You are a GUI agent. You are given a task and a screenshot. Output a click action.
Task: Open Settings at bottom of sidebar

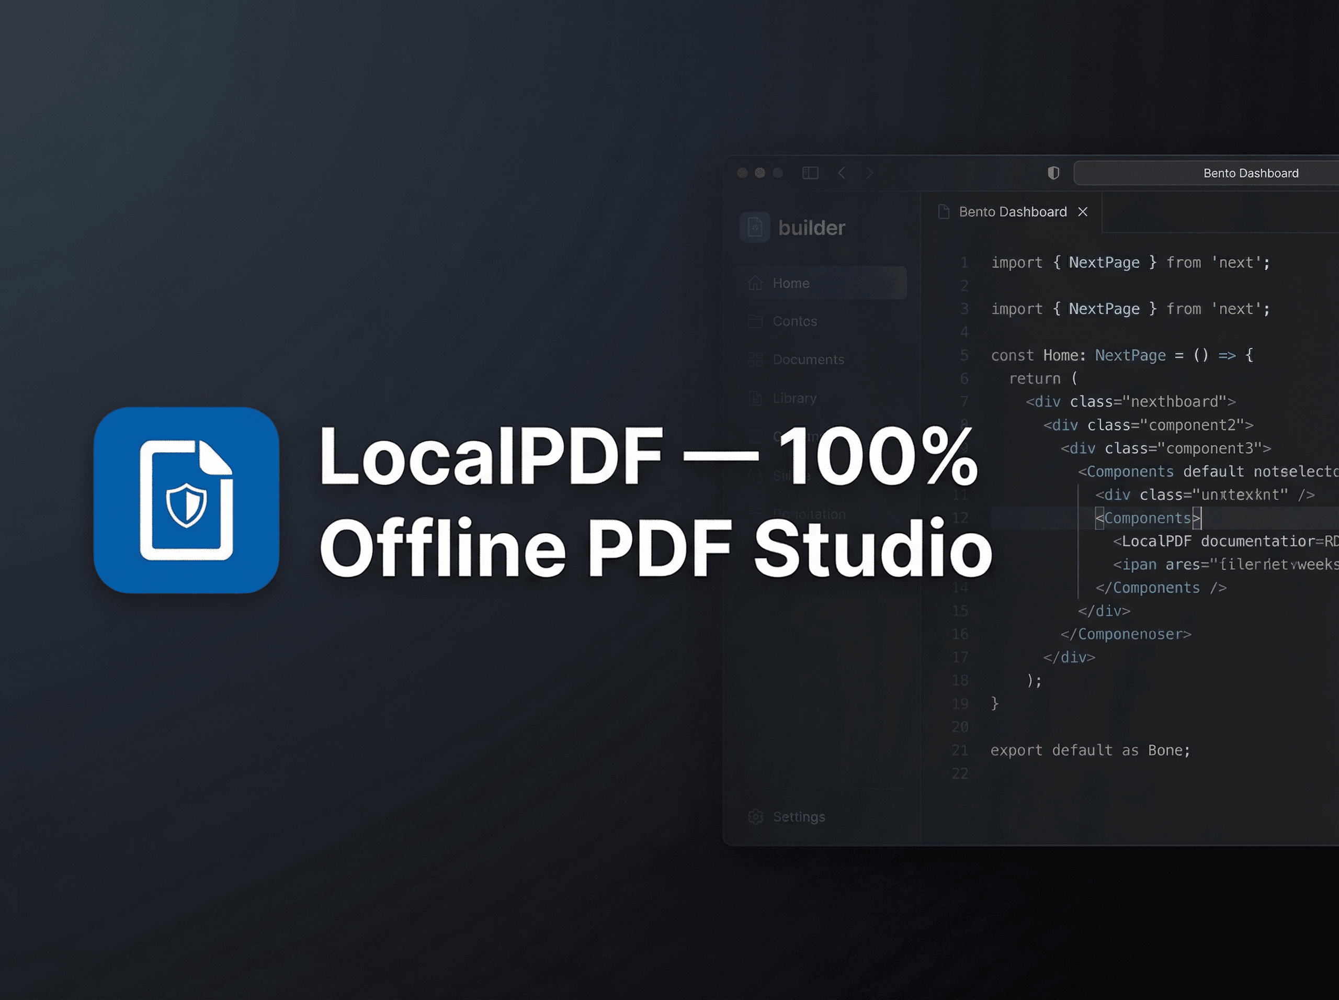coord(799,816)
